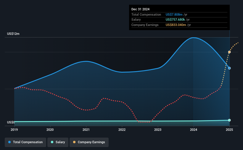Click the orange Company Earnings data point at 2025
This screenshot has width=243, height=150.
tap(229, 52)
